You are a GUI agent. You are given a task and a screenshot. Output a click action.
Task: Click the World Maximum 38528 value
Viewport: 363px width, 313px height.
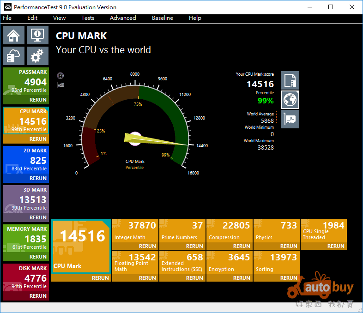coord(266,148)
